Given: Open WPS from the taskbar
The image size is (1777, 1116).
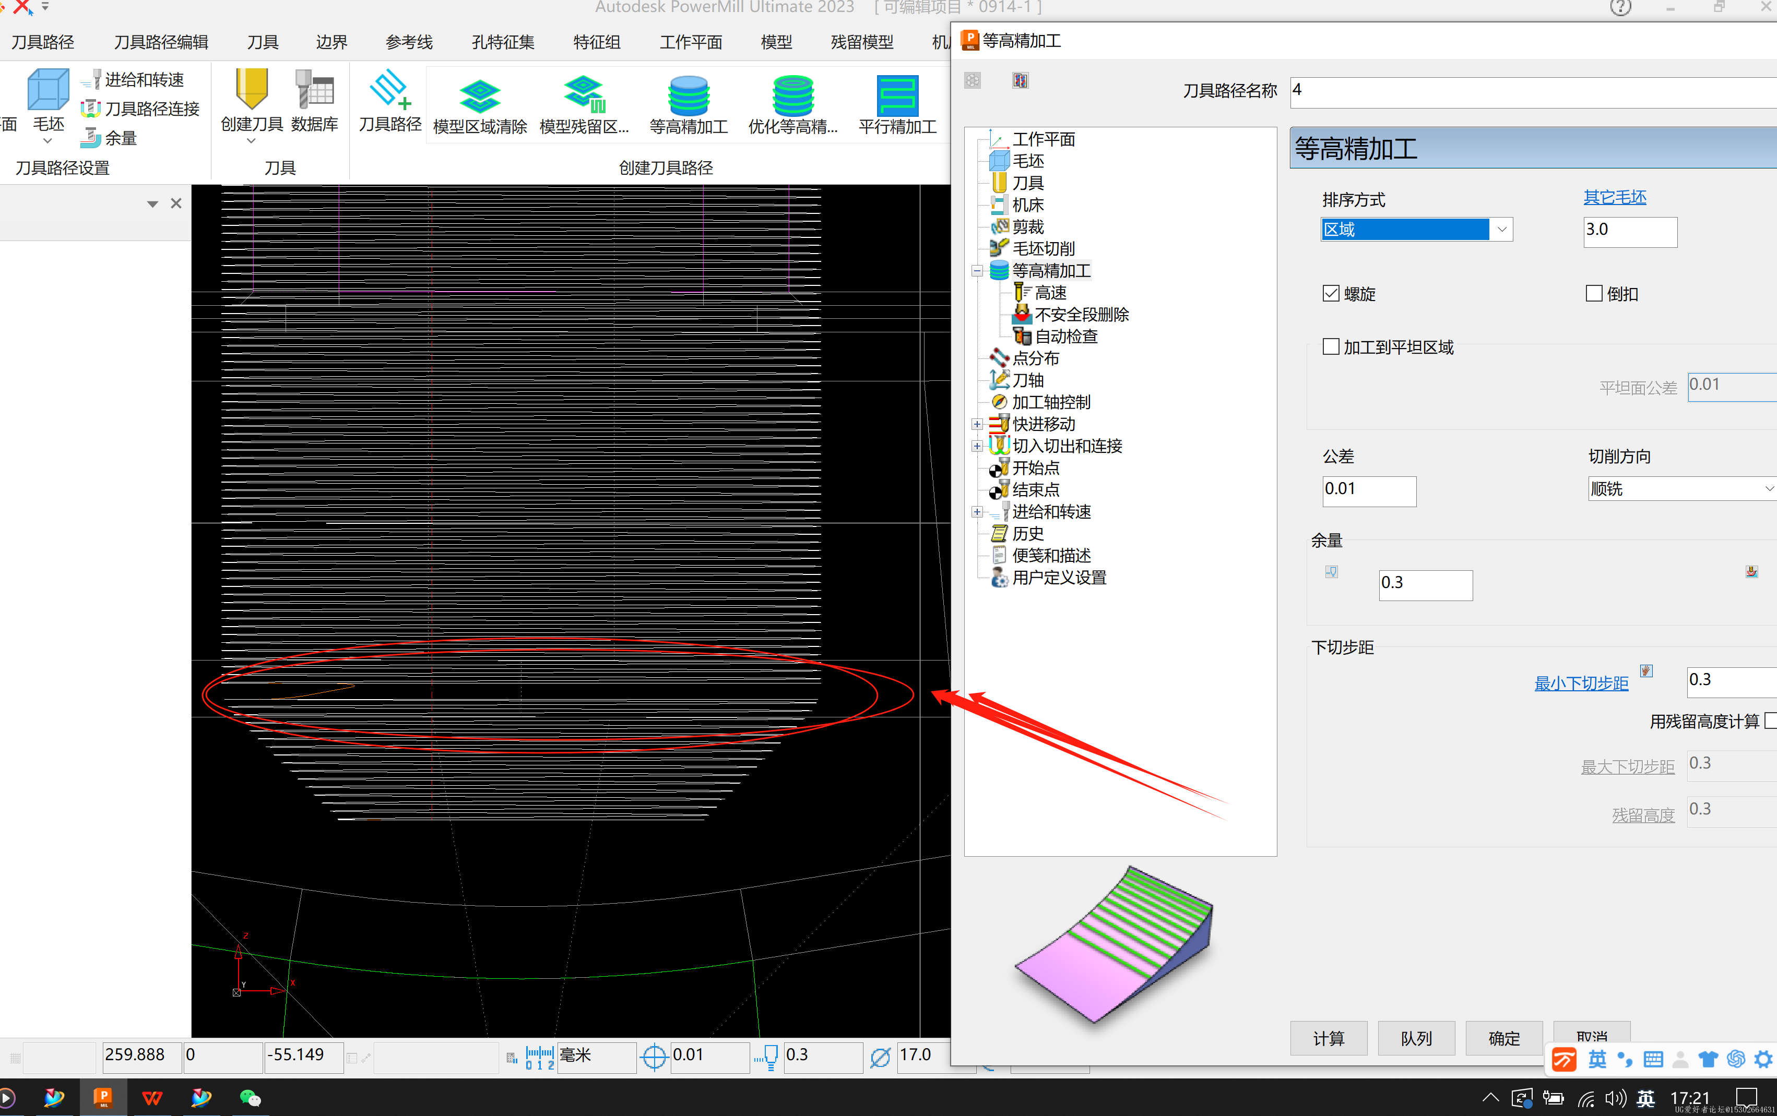Looking at the screenshot, I should coord(152,1098).
